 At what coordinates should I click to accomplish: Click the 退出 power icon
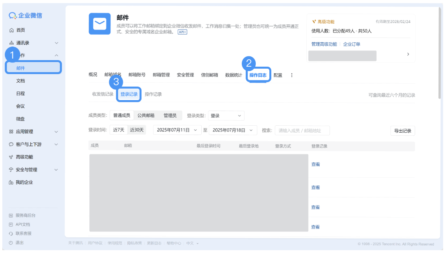[x=11, y=243]
